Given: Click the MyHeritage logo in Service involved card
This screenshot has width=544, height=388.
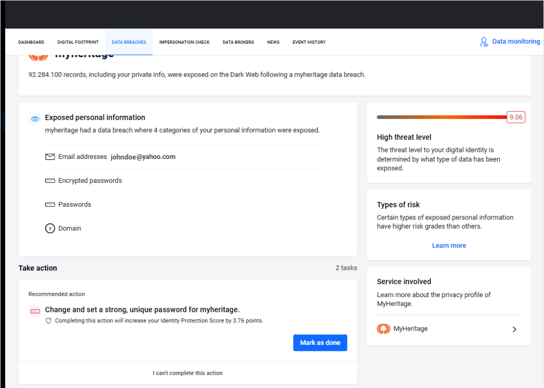Looking at the screenshot, I should 384,328.
